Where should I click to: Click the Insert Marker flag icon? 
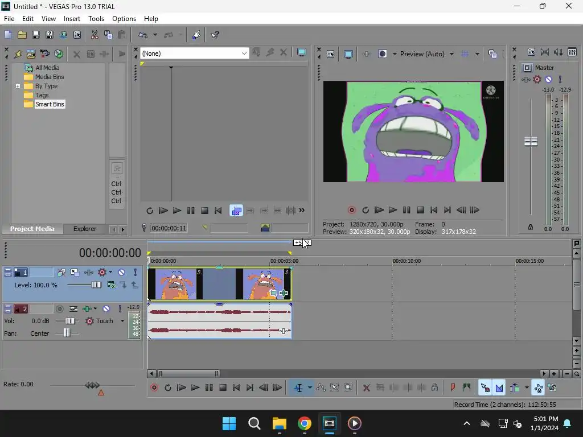[453, 387]
